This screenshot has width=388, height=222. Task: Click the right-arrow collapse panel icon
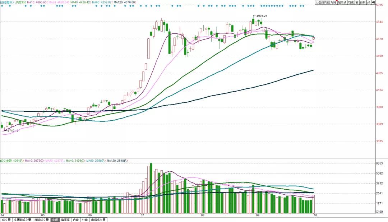(x=373, y=2)
